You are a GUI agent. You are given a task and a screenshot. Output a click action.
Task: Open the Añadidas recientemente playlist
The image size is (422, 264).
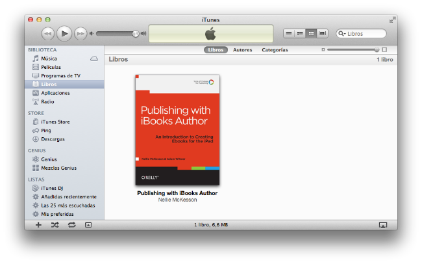pyautogui.click(x=68, y=197)
